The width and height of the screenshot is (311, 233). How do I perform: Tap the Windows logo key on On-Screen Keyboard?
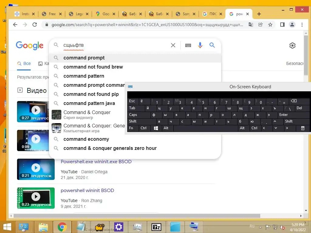[x=156, y=128]
